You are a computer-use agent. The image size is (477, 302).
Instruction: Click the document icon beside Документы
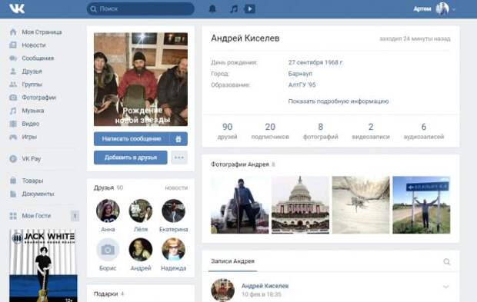tap(13, 194)
